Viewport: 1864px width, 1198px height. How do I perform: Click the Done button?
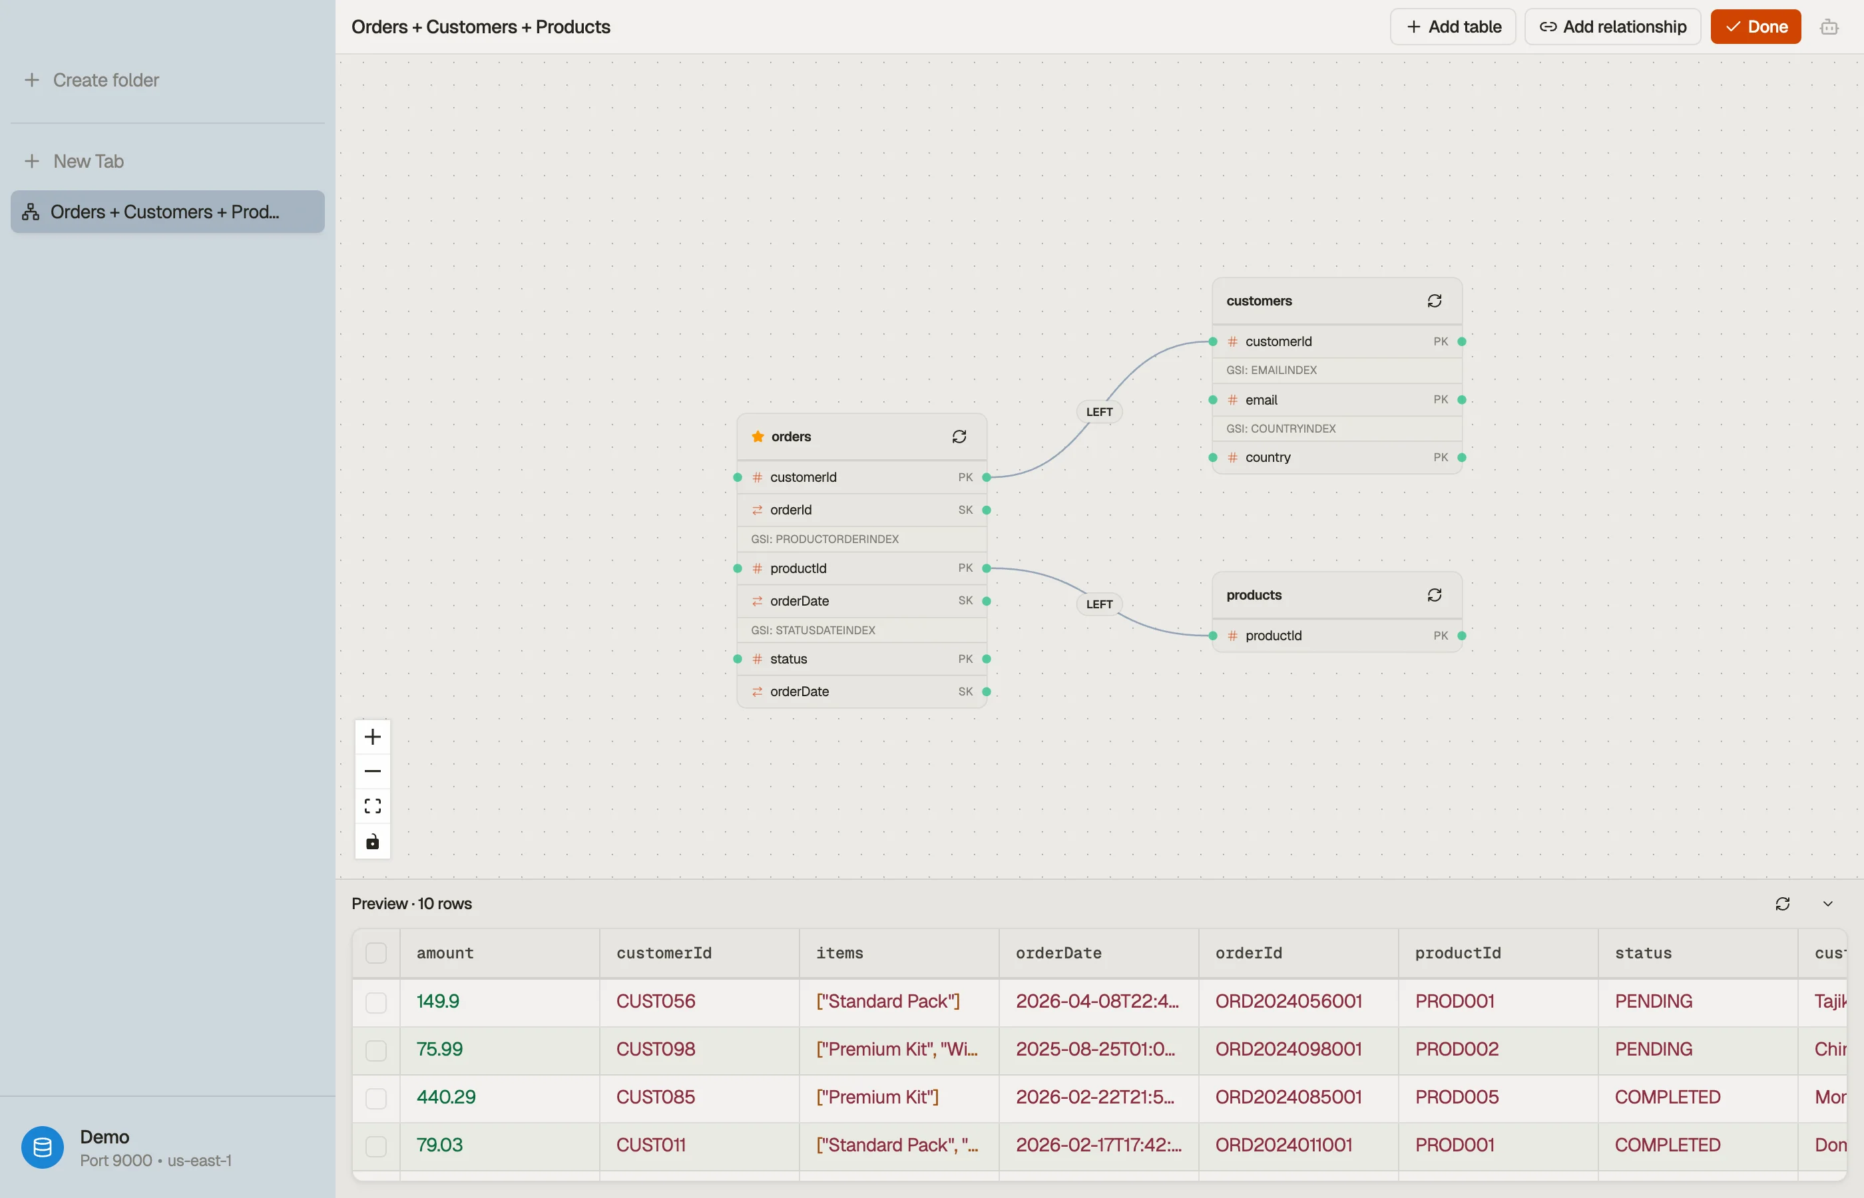pos(1756,27)
